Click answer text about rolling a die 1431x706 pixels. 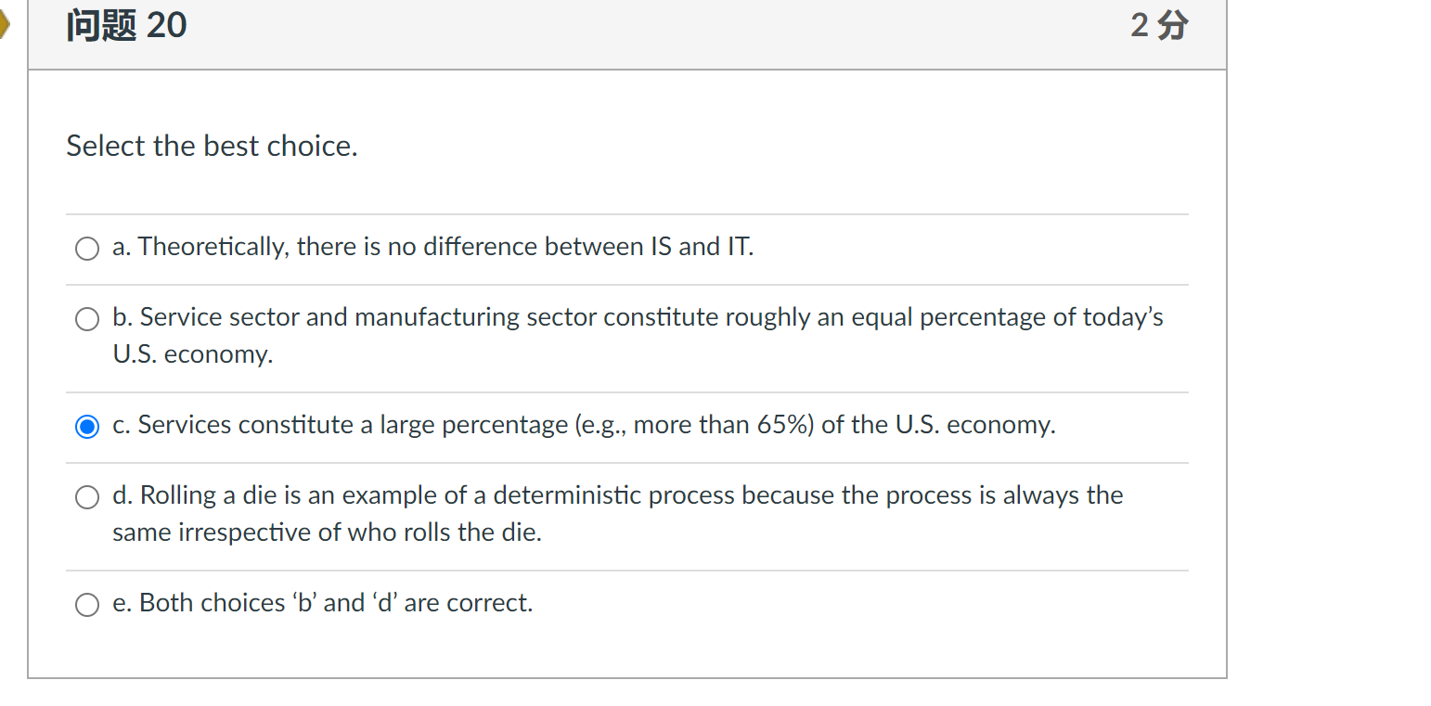pyautogui.click(x=617, y=494)
